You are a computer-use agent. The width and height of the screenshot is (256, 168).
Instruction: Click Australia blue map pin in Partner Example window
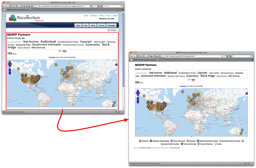[x=242, y=130]
